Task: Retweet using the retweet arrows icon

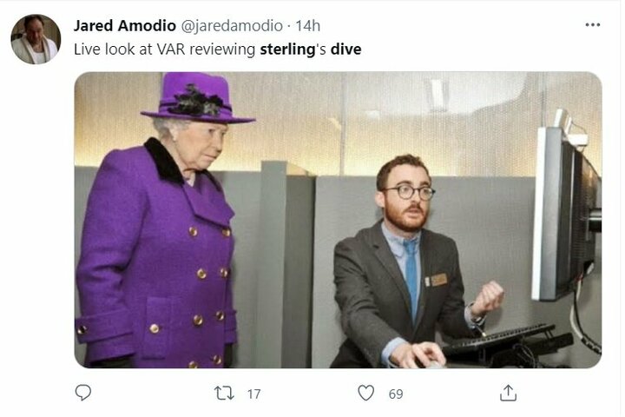Action: pos(224,393)
